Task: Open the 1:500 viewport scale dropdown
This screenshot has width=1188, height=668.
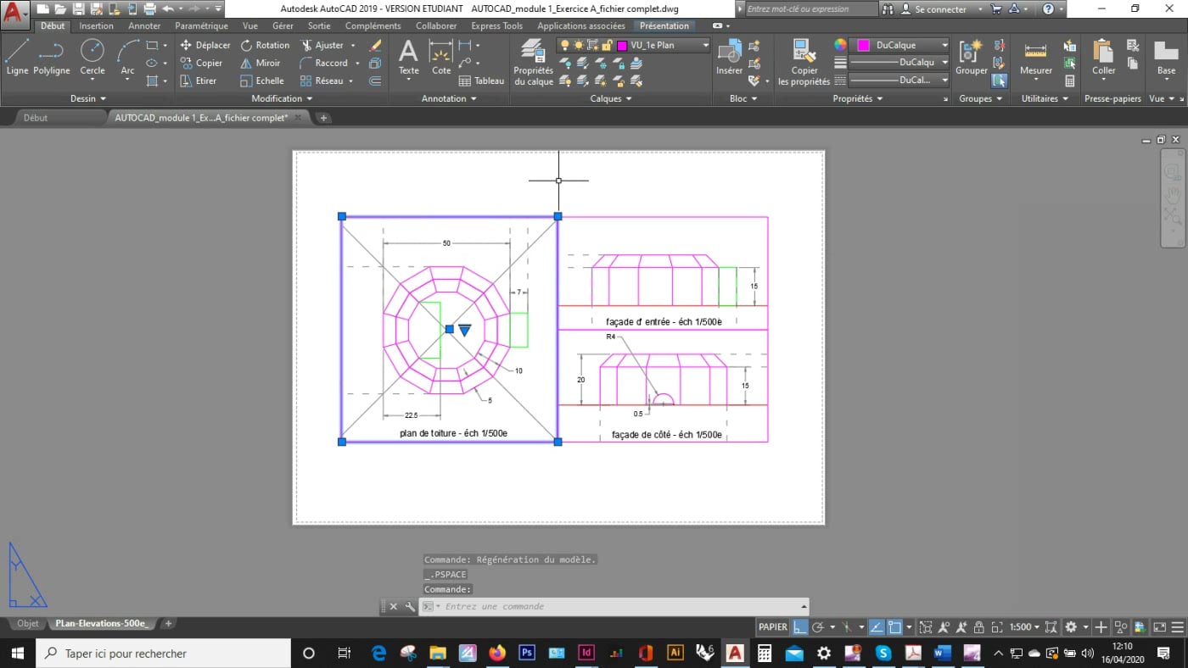Action: (1025, 627)
